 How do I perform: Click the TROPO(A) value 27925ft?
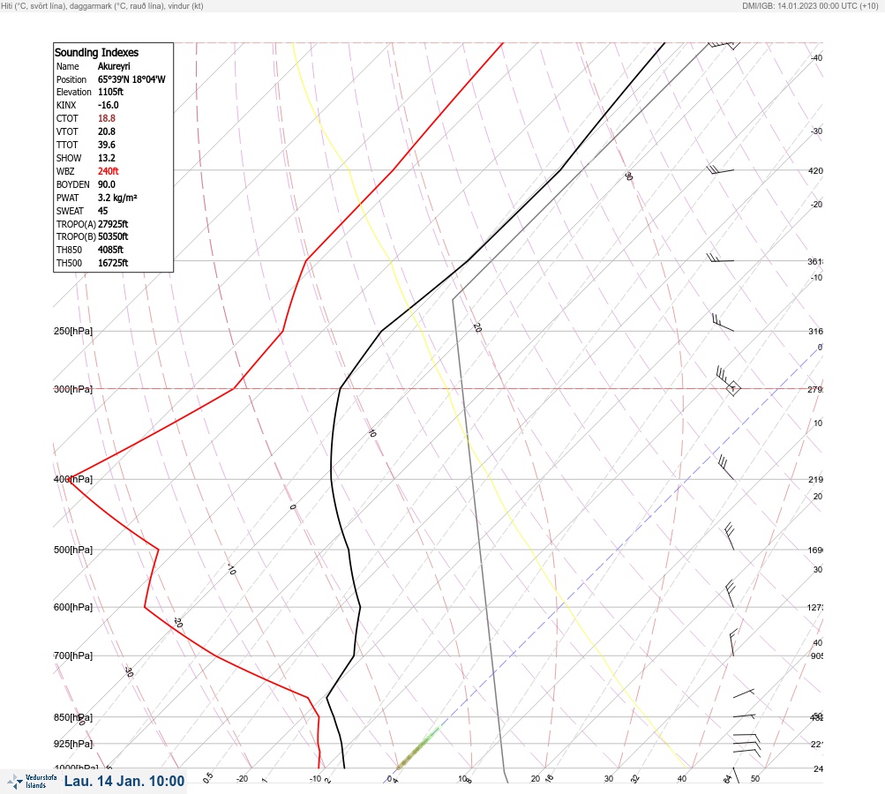(x=113, y=224)
